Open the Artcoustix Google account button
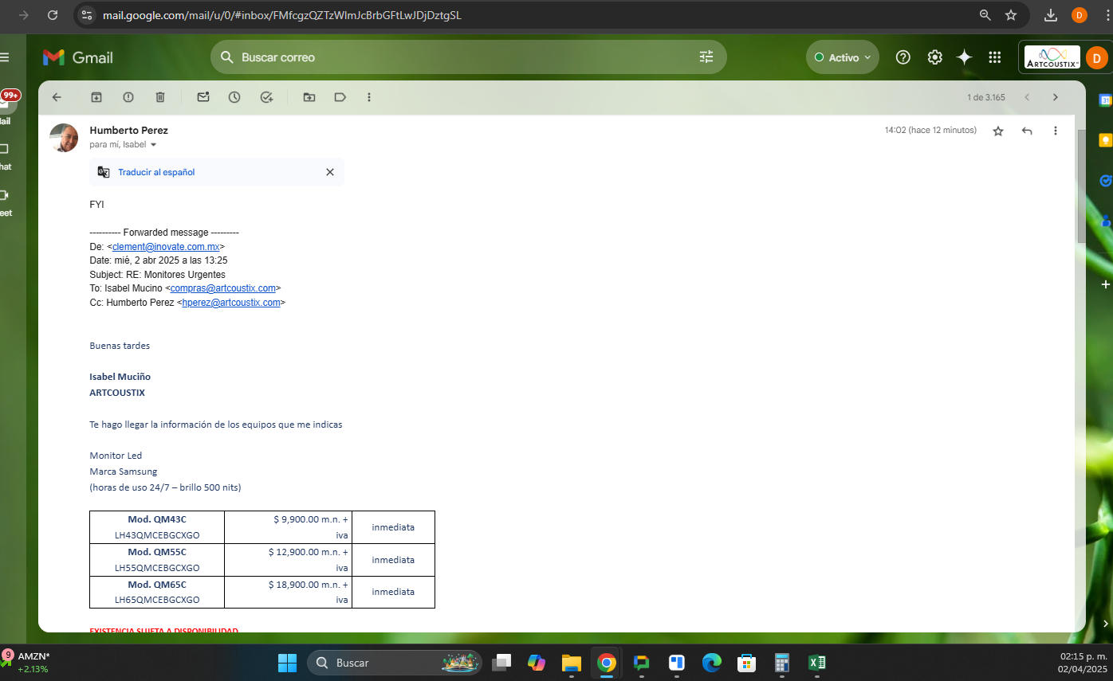 click(1065, 57)
